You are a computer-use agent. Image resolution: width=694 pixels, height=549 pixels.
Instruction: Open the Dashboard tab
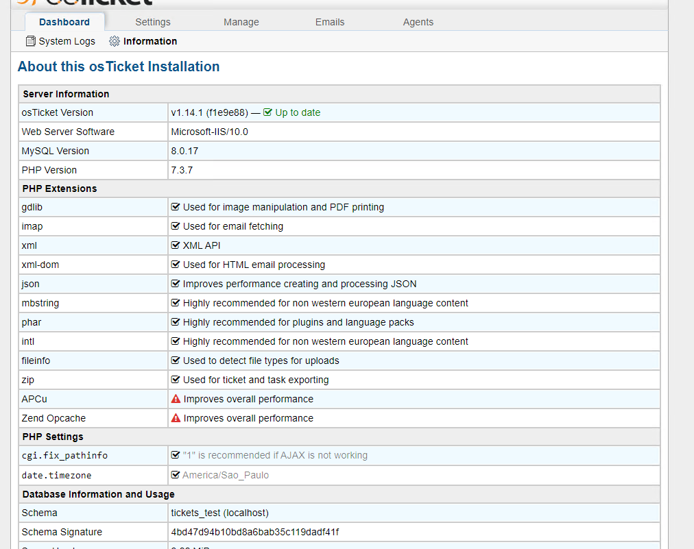coord(64,22)
